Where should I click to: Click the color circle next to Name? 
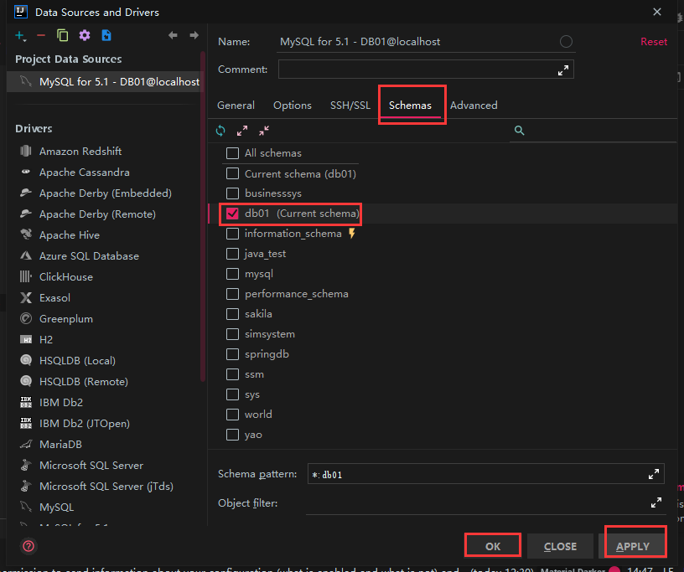[566, 41]
